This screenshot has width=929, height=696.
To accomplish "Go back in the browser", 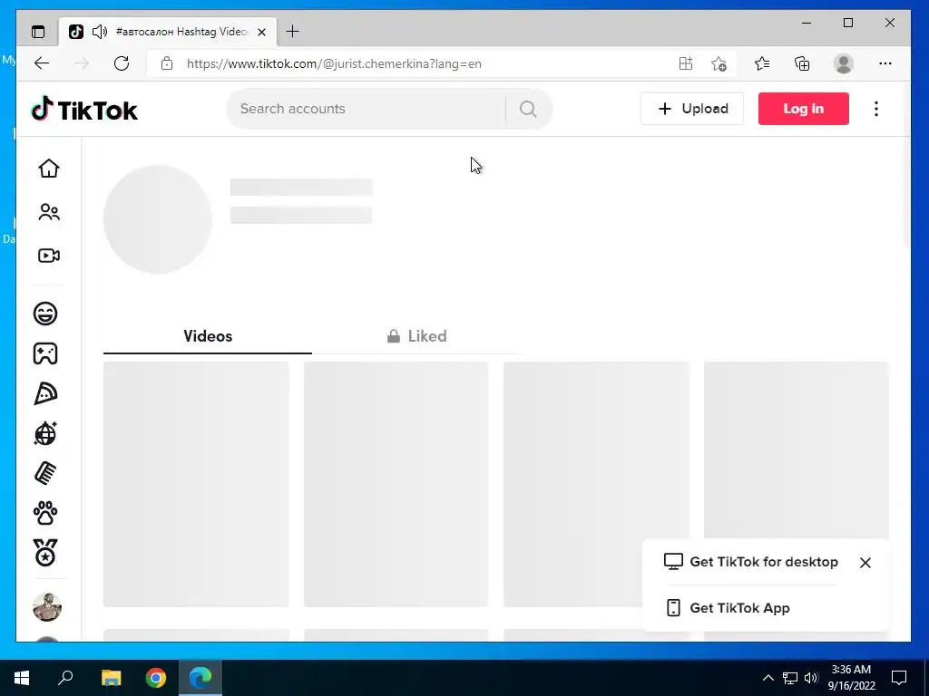I will click(42, 63).
